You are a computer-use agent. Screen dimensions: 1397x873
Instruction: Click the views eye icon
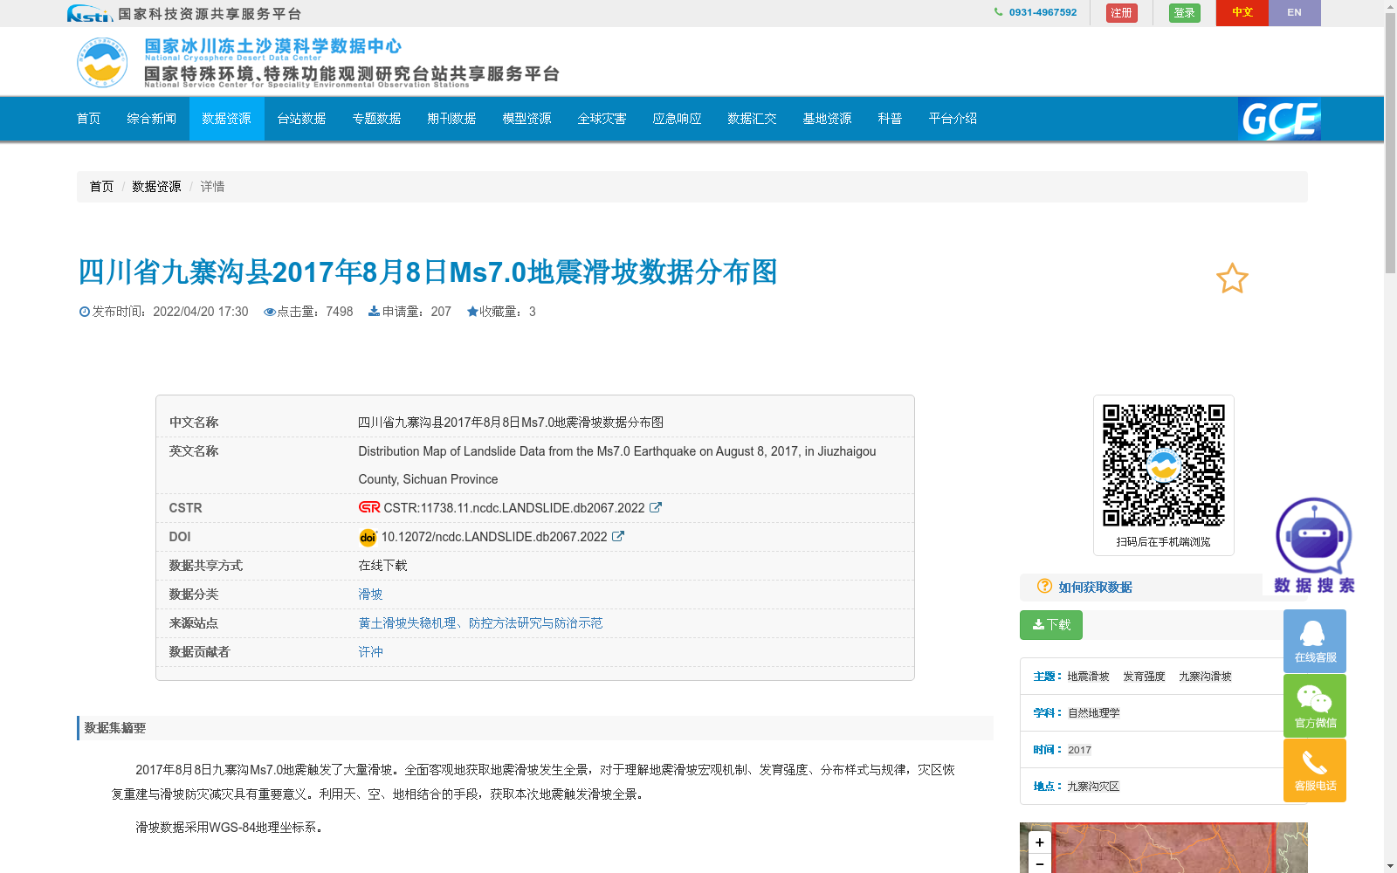pyautogui.click(x=270, y=312)
